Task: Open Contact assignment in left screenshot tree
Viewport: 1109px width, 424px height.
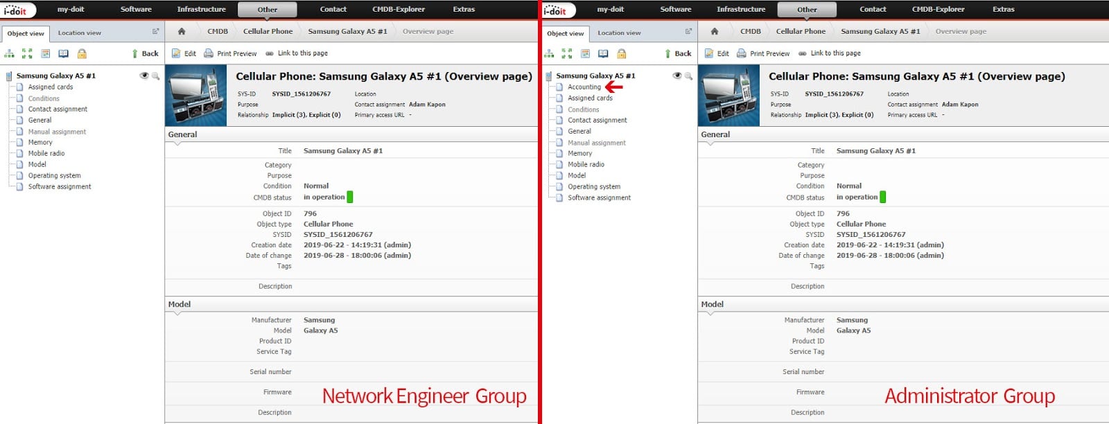Action: pyautogui.click(x=58, y=109)
